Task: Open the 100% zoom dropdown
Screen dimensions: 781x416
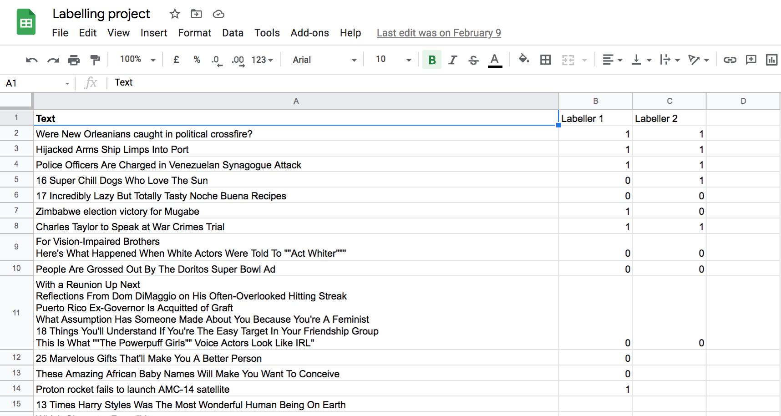Action: [x=137, y=60]
